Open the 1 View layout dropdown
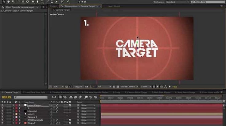The height and width of the screenshot is (126, 226). point(146,87)
